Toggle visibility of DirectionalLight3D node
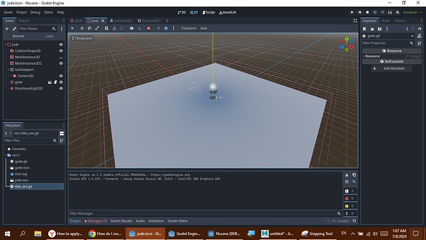426x240 pixels. [61, 88]
